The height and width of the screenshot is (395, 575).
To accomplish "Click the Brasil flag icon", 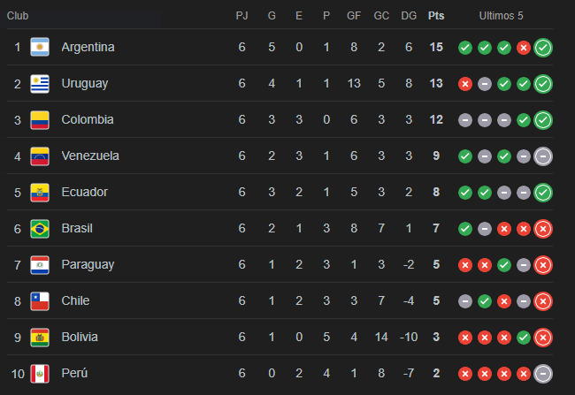I will click(x=40, y=228).
